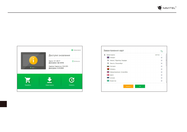Uncheck the Belarus map checkbox
Screen dimensions: 187x132
coord(161,69)
